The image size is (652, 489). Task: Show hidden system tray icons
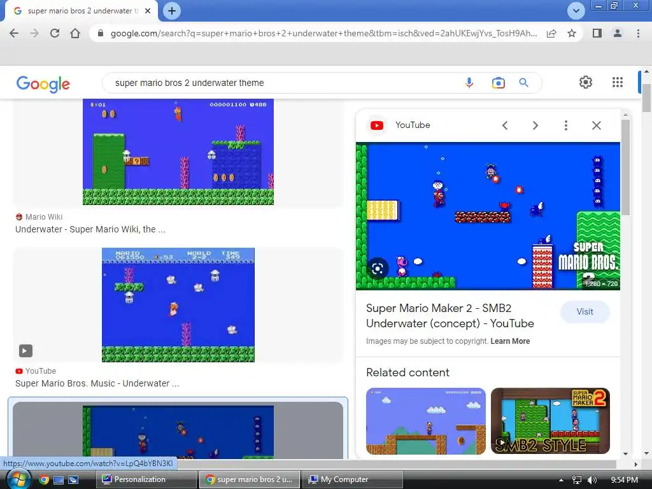(561, 480)
